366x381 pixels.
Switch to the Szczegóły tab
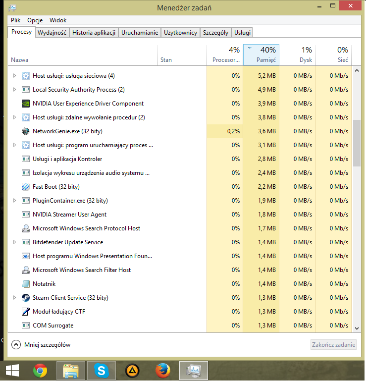tap(215, 33)
